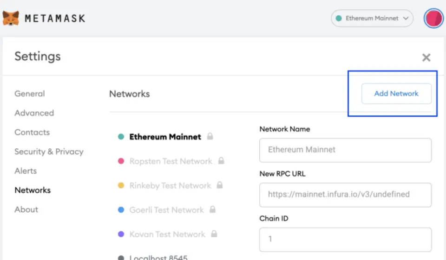Image resolution: width=446 pixels, height=260 pixels.
Task: Switch to Advanced settings
Action: point(34,113)
